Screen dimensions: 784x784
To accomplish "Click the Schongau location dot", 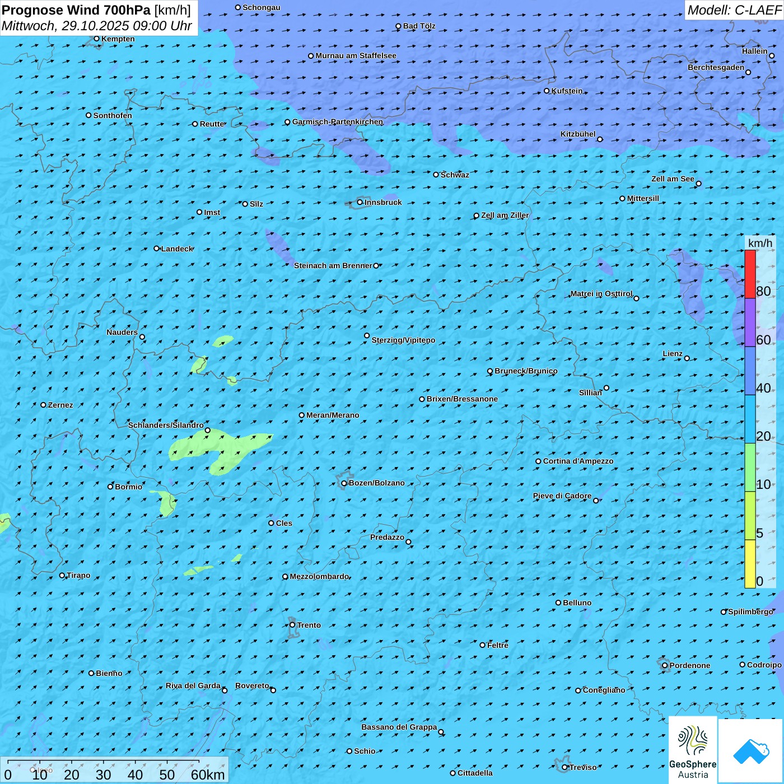I will pyautogui.click(x=238, y=7).
